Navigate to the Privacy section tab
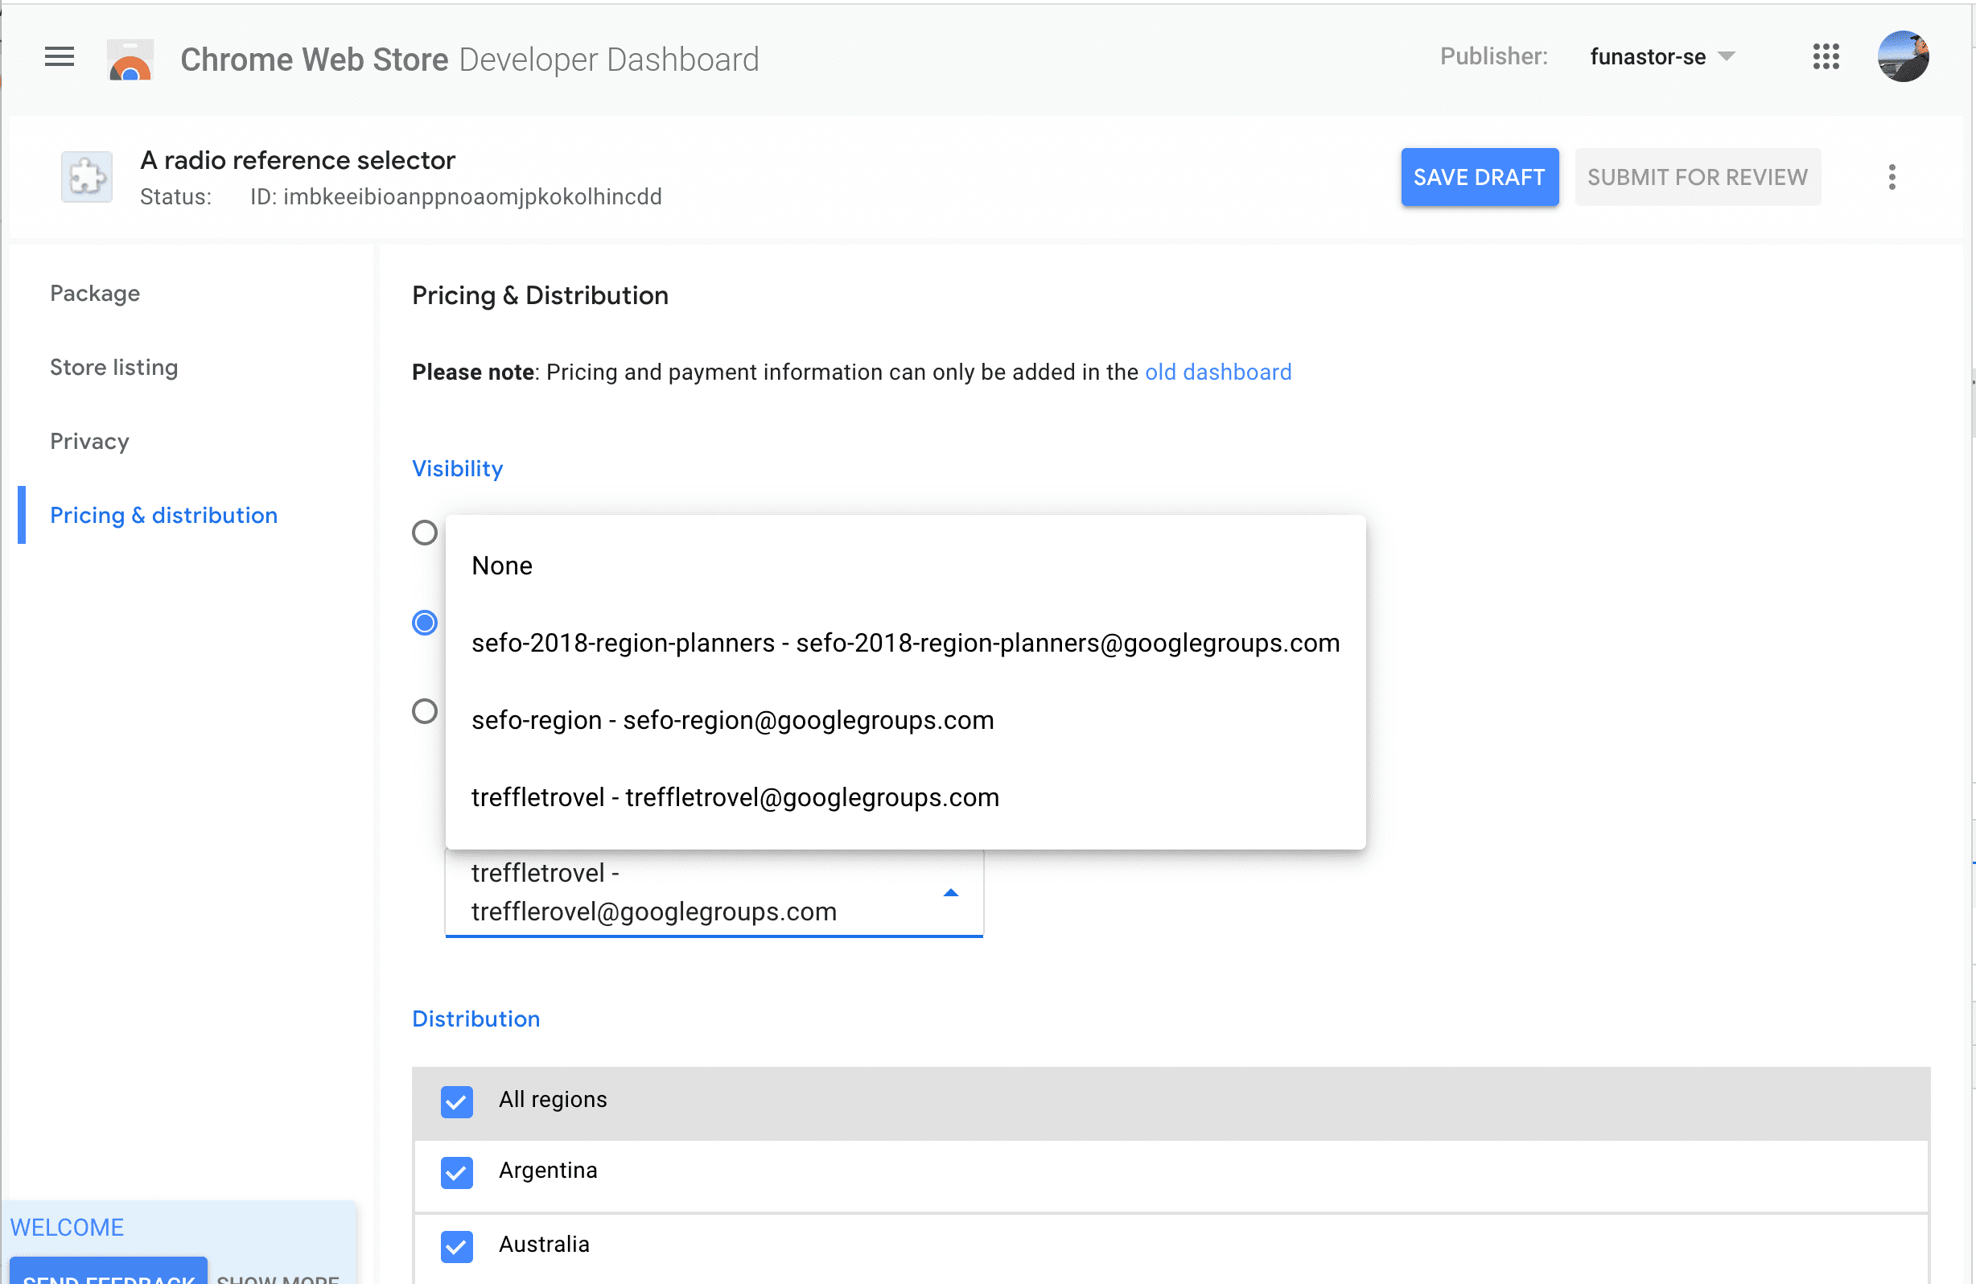This screenshot has width=1976, height=1284. 89,441
